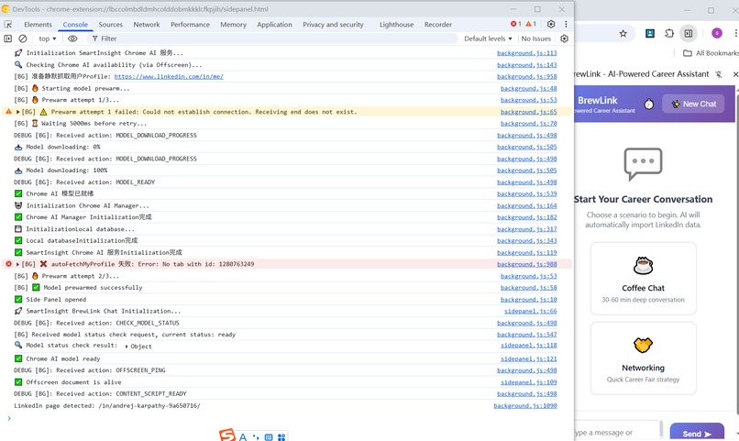Toggle the console sidebar panel icon
This screenshot has height=441, width=739.
coord(8,39)
